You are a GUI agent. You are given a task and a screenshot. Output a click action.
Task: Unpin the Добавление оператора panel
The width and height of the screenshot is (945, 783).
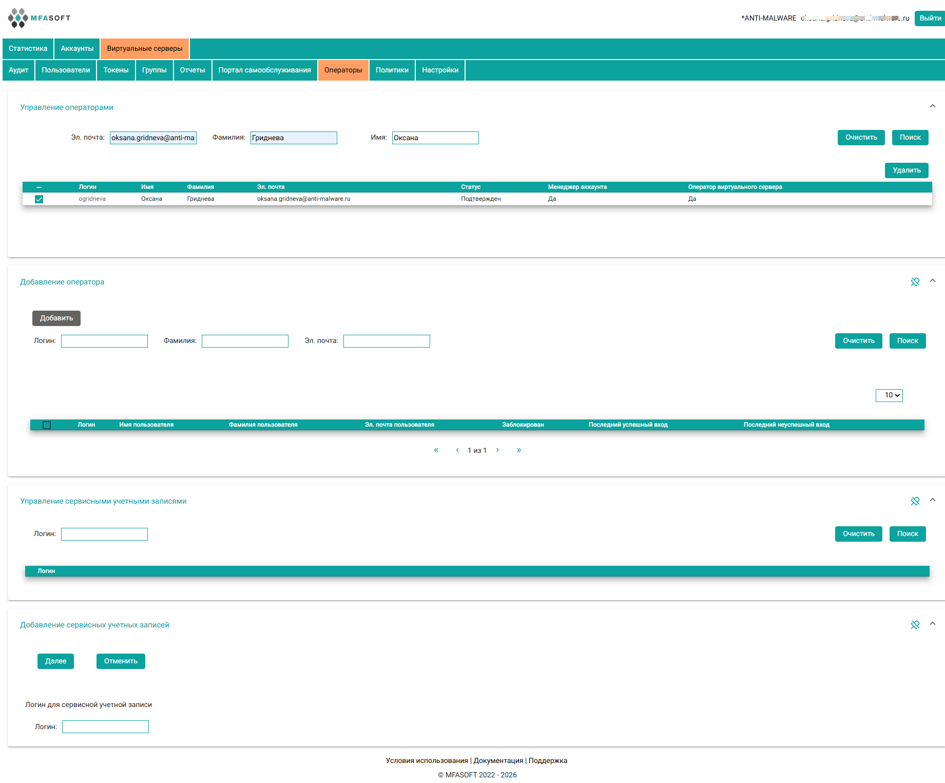point(915,282)
